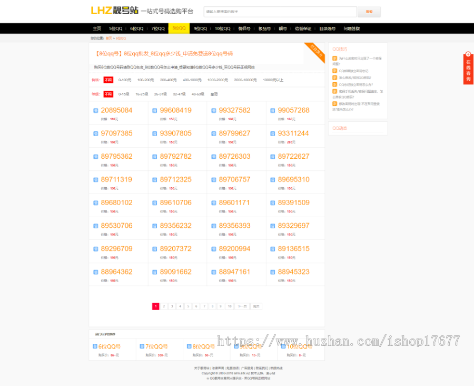Open the 9位QQ navigation item
Viewport: 474px width, 386px height.
(201, 28)
